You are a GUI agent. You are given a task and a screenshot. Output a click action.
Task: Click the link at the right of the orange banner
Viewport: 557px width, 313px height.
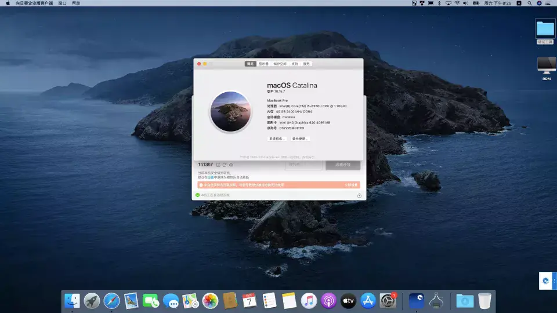click(350, 185)
